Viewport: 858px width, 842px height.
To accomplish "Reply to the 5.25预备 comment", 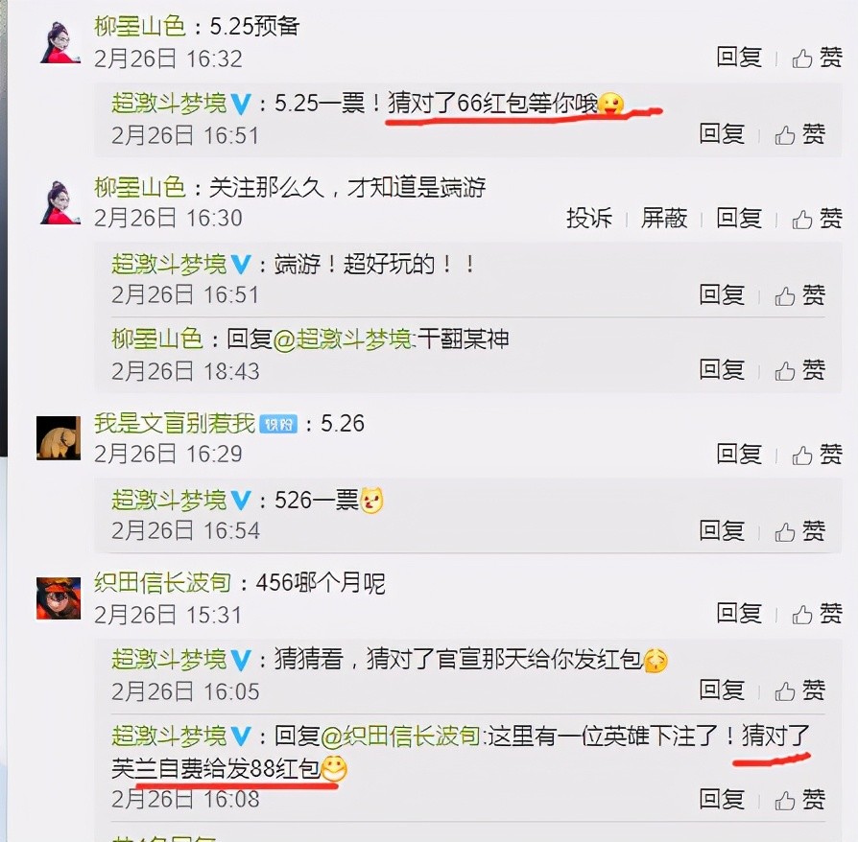I will [739, 58].
